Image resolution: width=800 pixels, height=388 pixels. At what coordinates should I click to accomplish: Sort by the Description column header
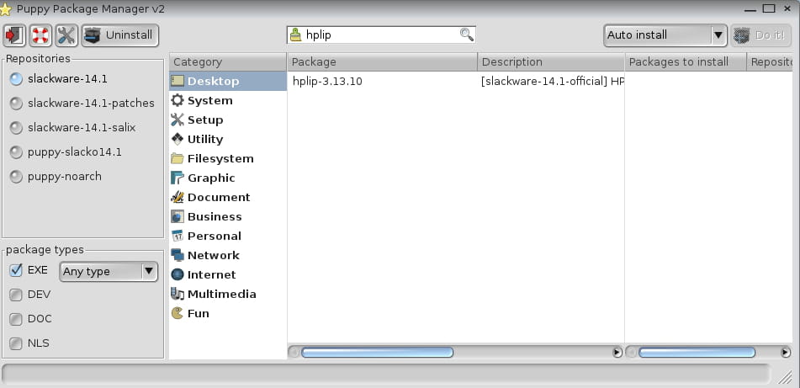[551, 61]
